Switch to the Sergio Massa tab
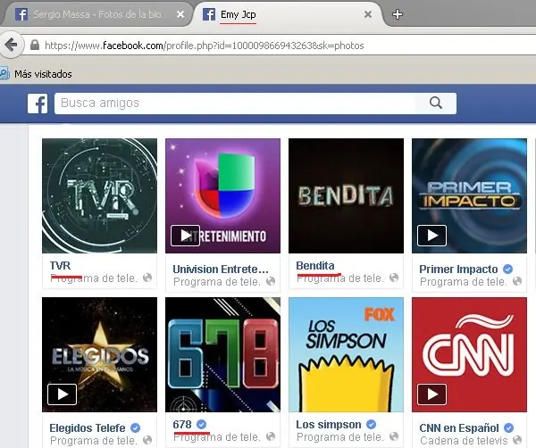 click(96, 14)
